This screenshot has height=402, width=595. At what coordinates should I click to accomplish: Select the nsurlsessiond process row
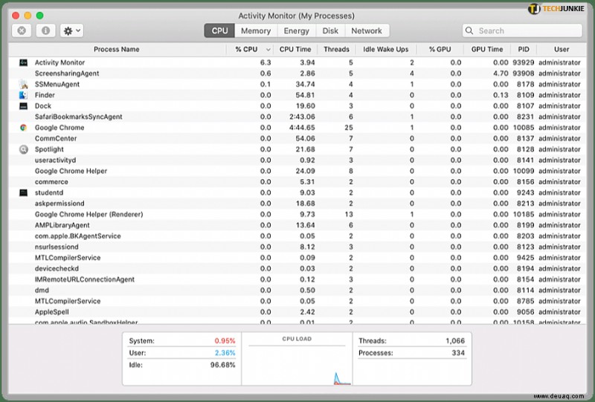pyautogui.click(x=297, y=247)
